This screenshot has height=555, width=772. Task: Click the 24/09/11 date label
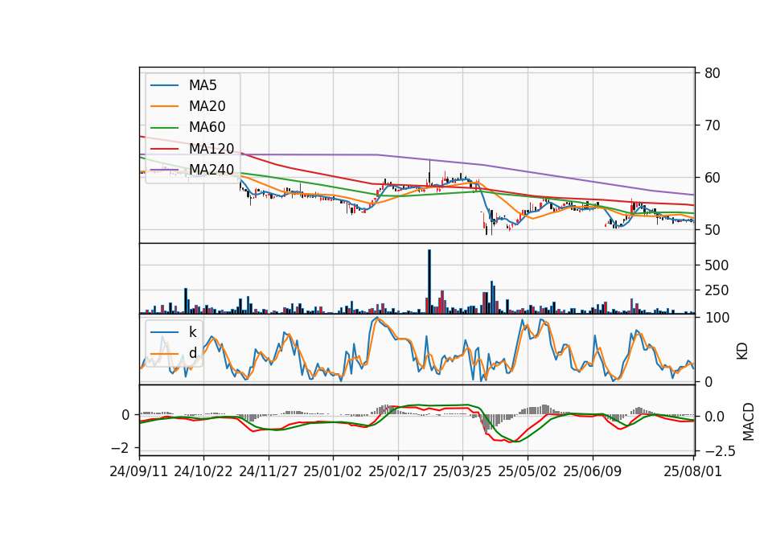(x=139, y=471)
